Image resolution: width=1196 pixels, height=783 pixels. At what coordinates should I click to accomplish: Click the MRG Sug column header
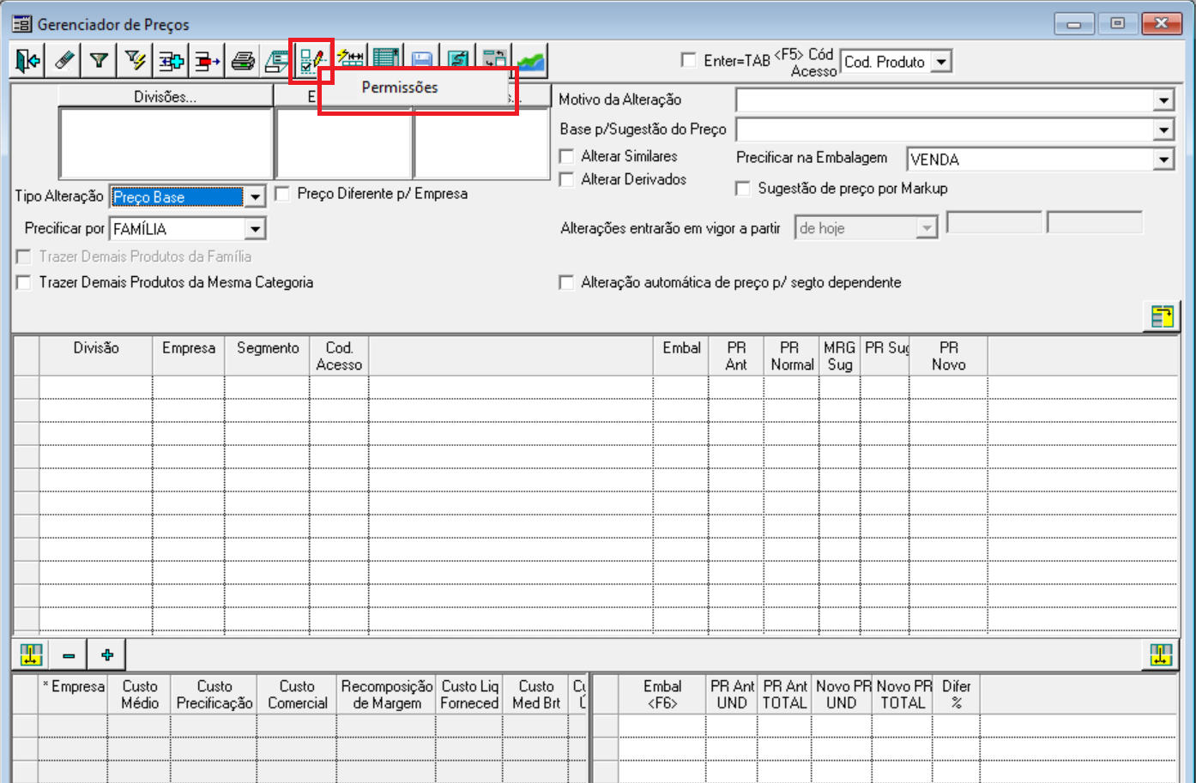840,356
